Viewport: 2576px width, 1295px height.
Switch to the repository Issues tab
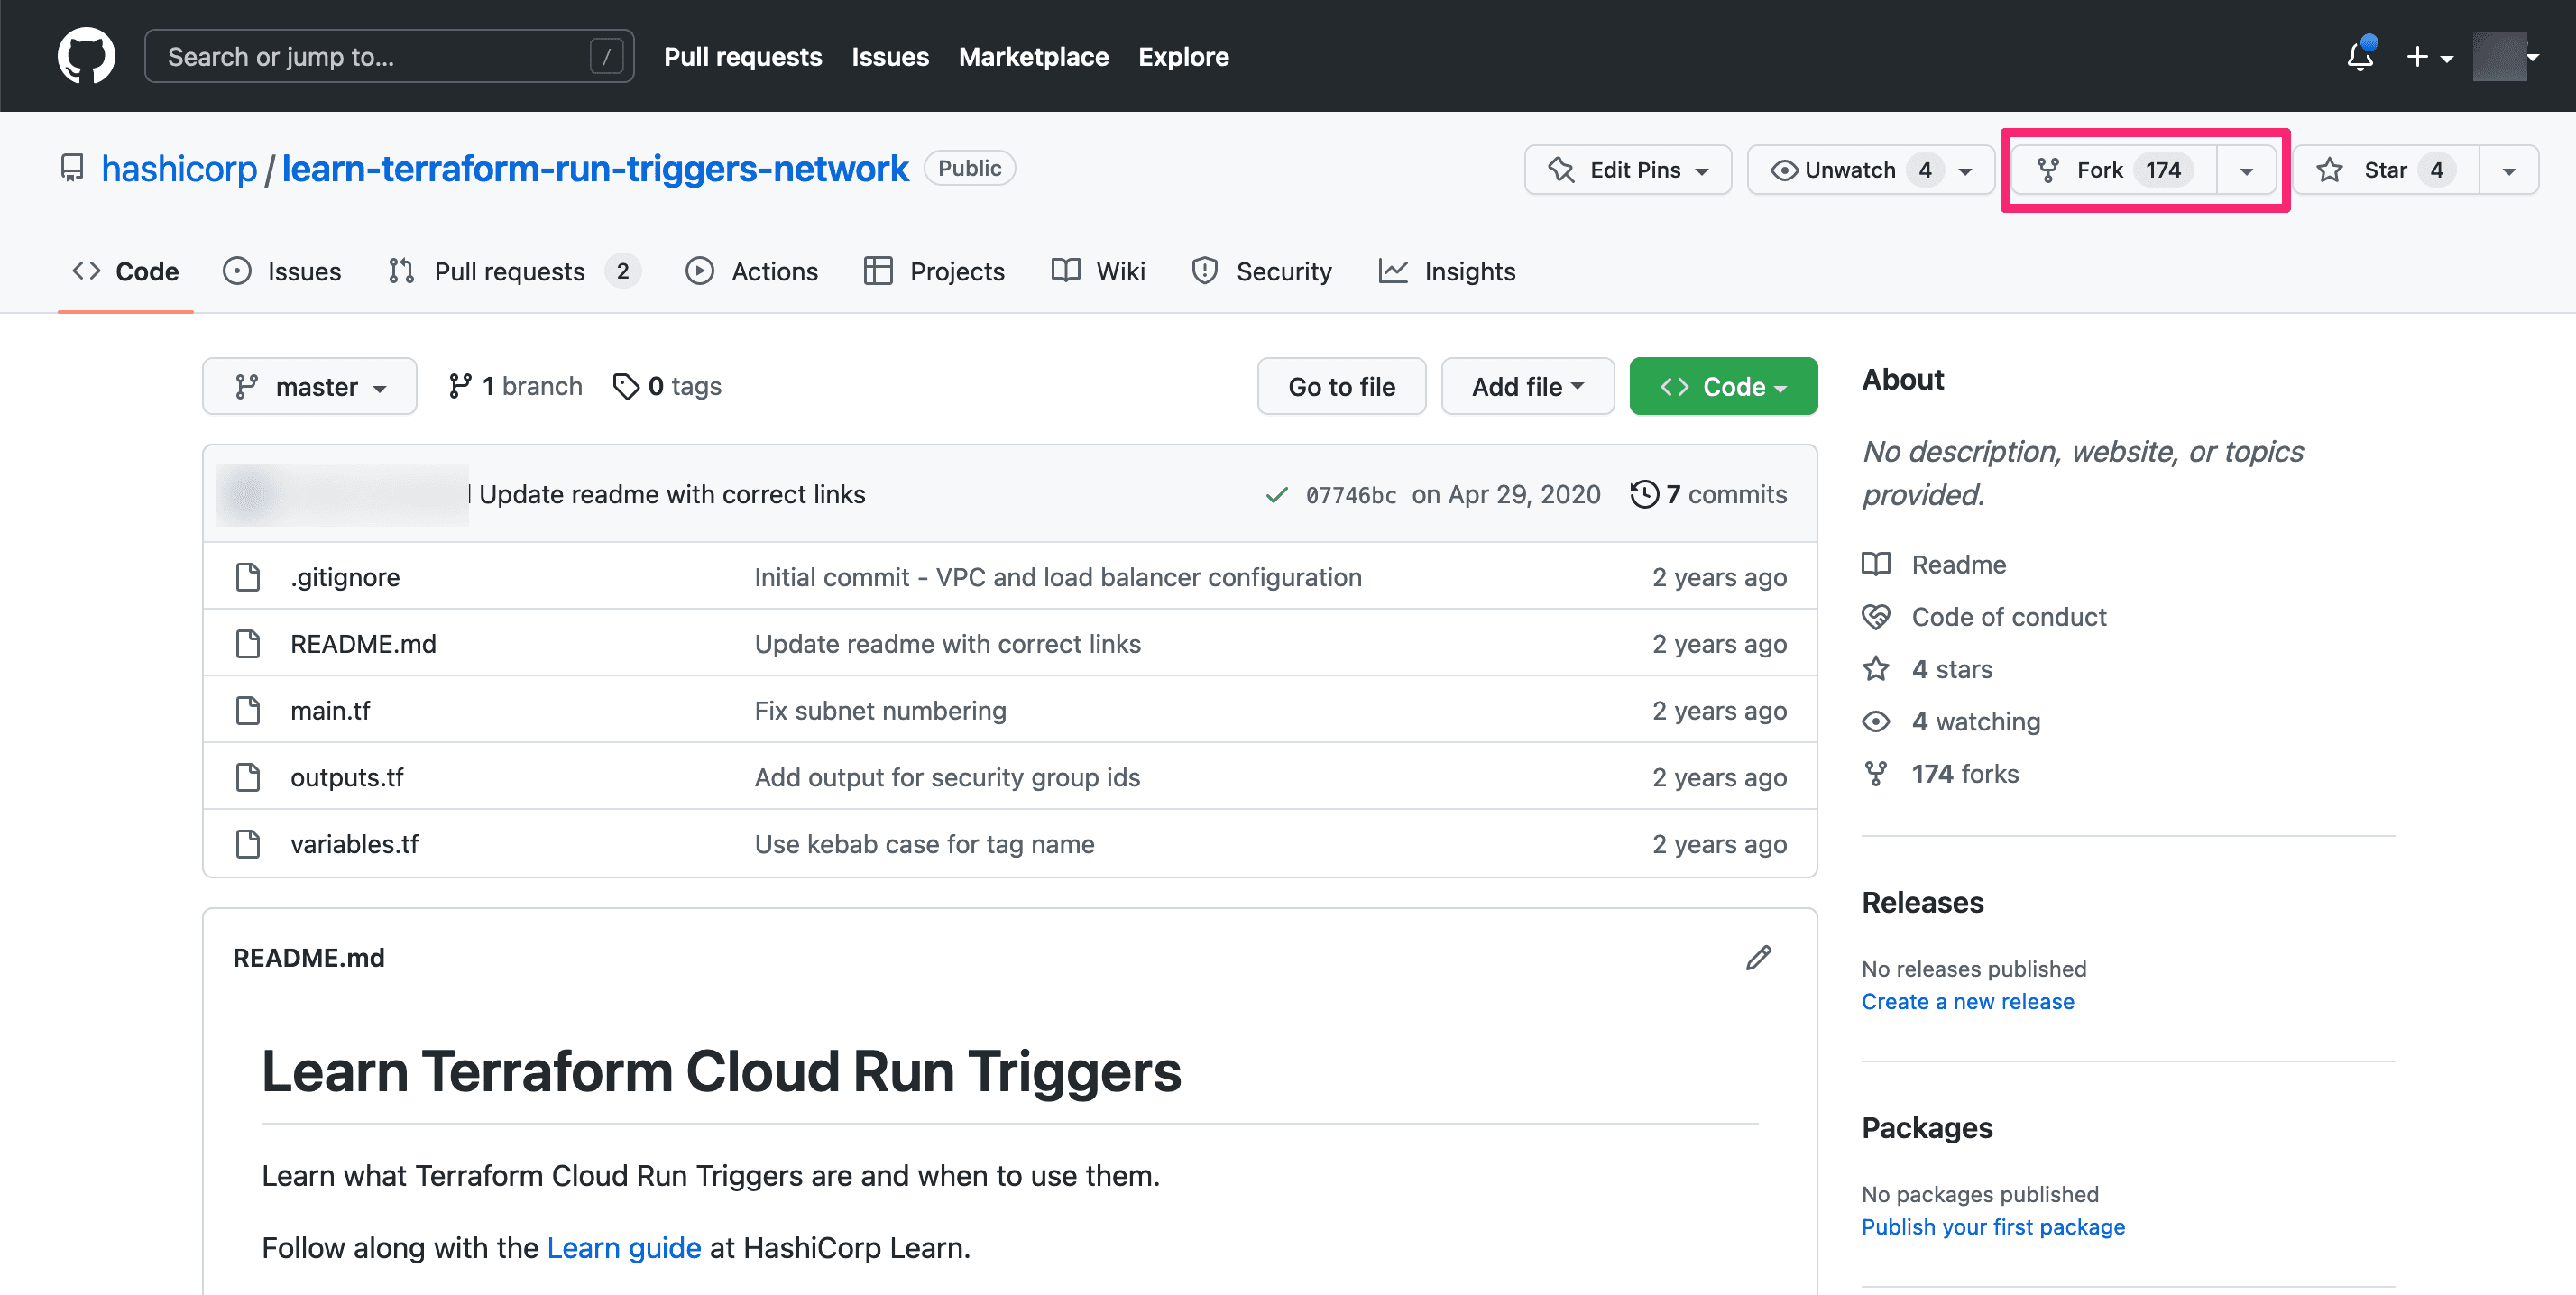[x=282, y=271]
